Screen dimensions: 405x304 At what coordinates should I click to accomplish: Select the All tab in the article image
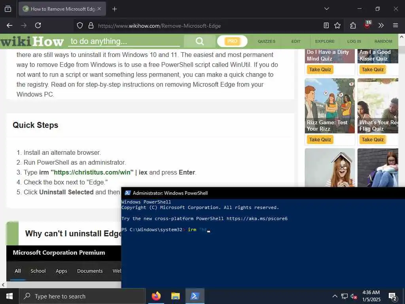click(x=17, y=271)
